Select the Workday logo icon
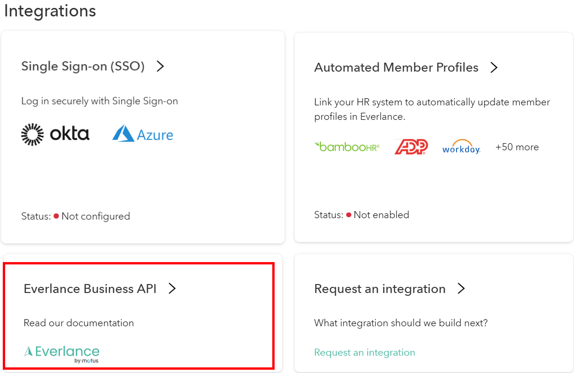 point(461,146)
